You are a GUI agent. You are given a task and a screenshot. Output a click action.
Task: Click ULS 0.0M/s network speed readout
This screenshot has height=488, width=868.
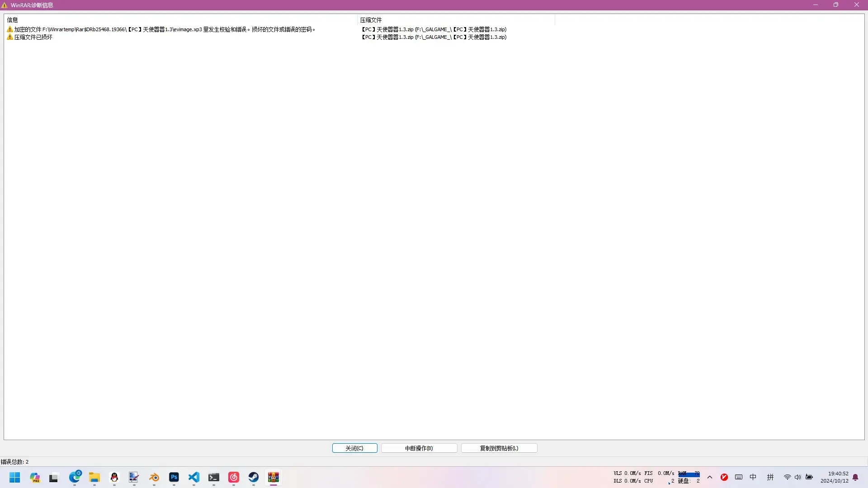click(627, 474)
